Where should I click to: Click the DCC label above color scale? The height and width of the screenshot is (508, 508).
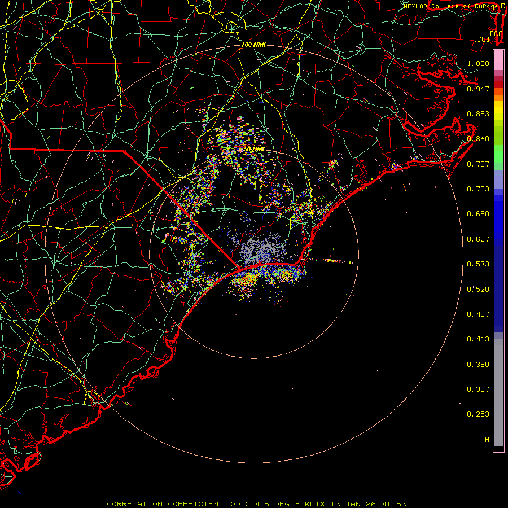496,33
